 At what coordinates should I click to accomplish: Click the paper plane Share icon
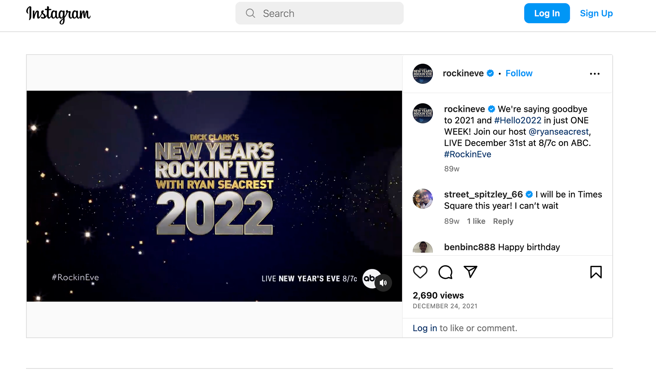click(x=470, y=272)
